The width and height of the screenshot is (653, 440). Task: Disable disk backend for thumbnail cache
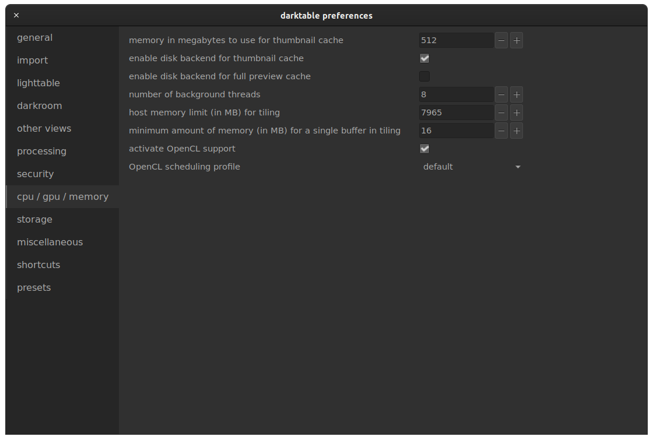point(424,58)
